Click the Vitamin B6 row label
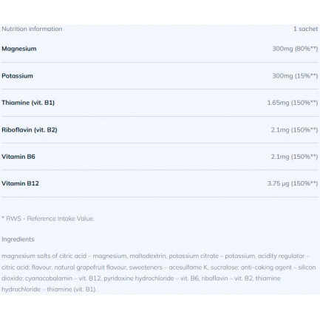Image resolution: width=320 pixels, height=320 pixels. pos(18,157)
